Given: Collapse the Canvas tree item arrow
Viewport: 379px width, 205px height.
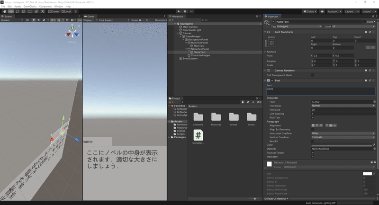Looking at the screenshot, I should (x=178, y=33).
